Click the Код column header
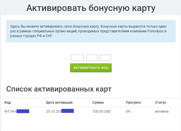Viewport: 181px width, 131px height. pyautogui.click(x=8, y=102)
